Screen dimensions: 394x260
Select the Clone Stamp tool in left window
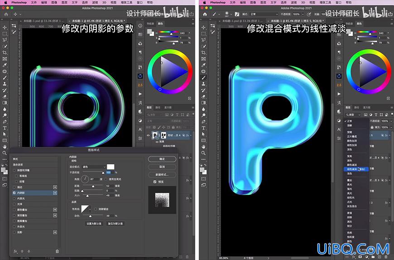5,84
